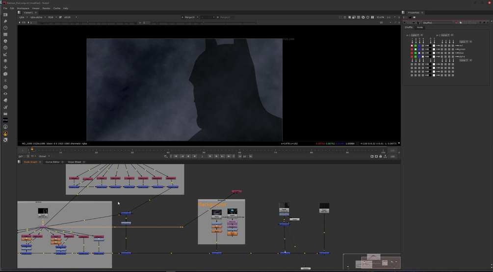Open the viewer rgba layer dropdown
Image resolution: width=493 pixels, height=272 pixels.
point(24,17)
